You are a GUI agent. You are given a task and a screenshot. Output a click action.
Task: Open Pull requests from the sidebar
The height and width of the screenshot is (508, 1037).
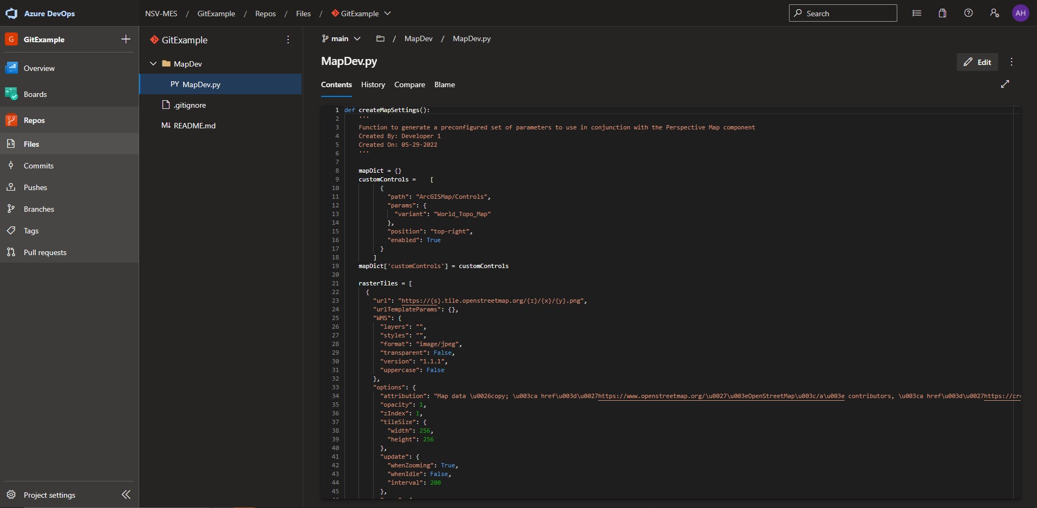pyautogui.click(x=44, y=252)
